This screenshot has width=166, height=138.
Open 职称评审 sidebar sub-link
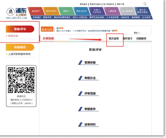coord(13,36)
